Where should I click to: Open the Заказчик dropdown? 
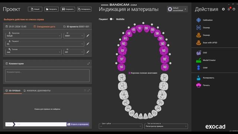point(33,36)
